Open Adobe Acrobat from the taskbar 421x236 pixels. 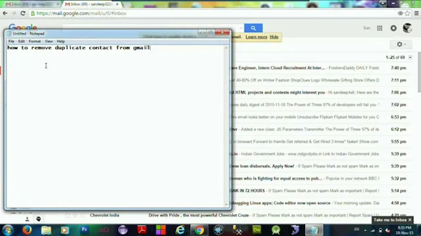click(x=142, y=230)
